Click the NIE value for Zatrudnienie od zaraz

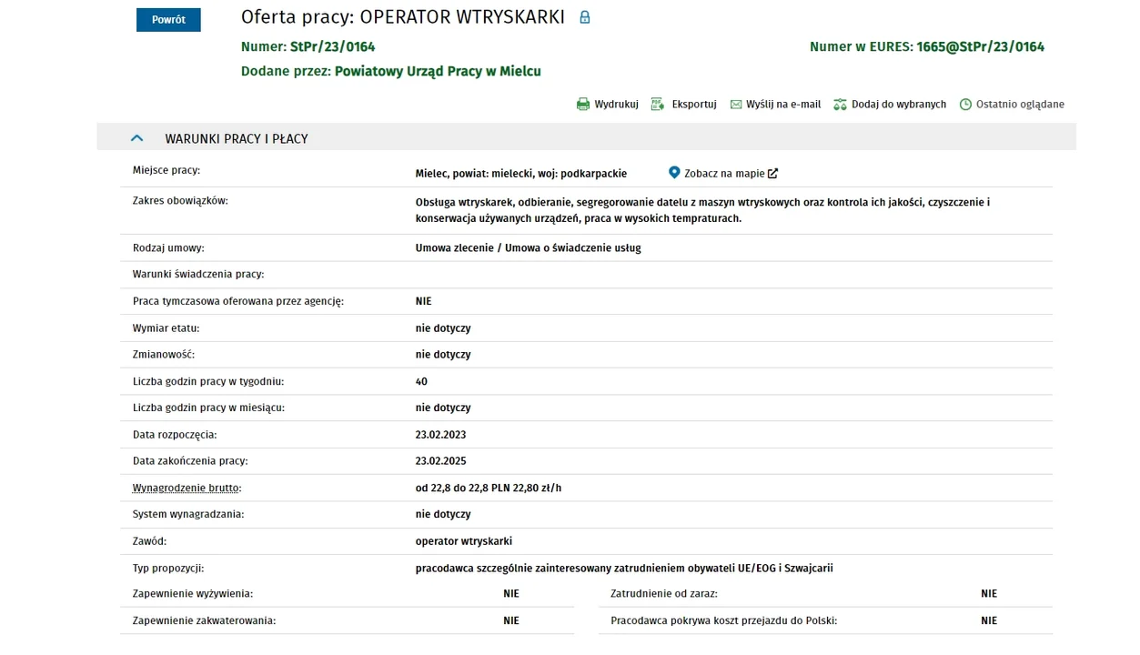pyautogui.click(x=989, y=594)
